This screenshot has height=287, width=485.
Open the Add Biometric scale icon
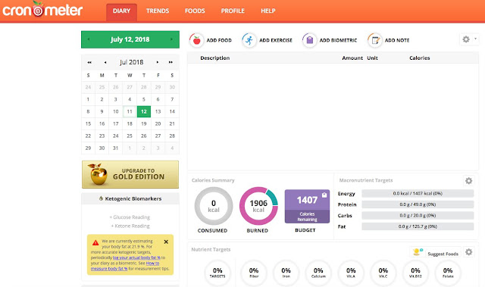pos(310,40)
